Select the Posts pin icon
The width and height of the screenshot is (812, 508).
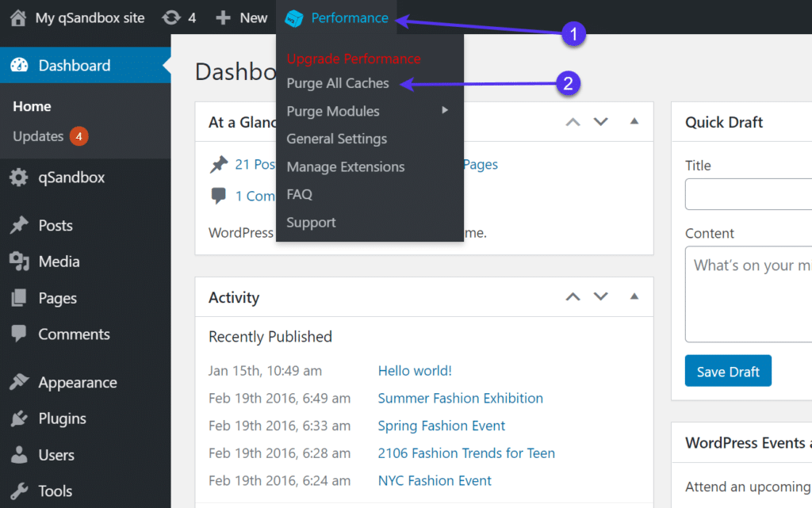click(19, 225)
